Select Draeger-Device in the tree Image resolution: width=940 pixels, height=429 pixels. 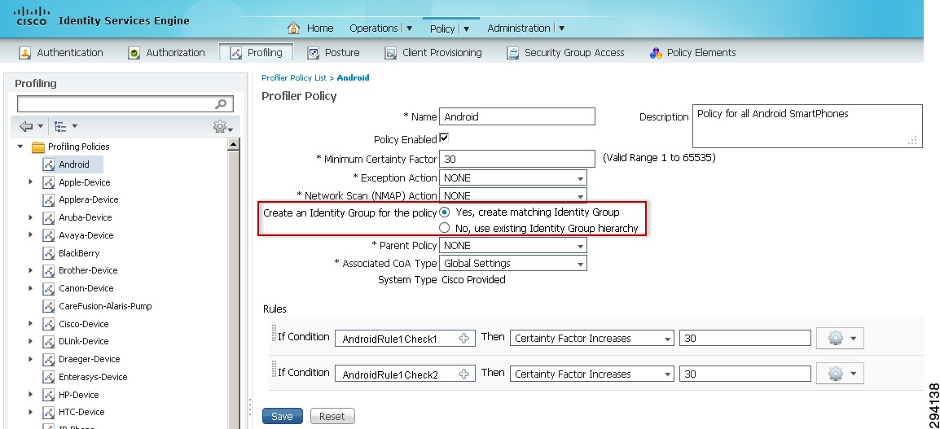(x=90, y=359)
